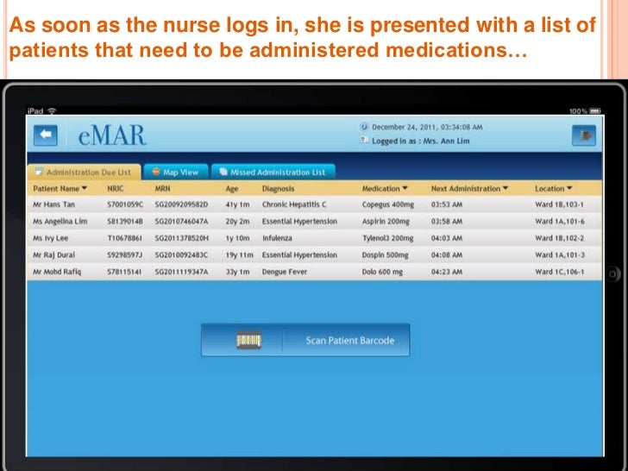Tap the barcode icon on the scan button
Screen dimensions: 628x471
tap(248, 340)
